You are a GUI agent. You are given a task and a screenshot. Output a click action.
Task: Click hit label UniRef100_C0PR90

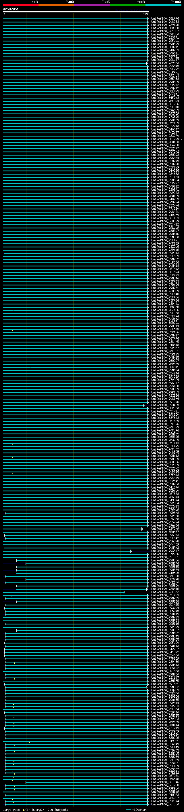coord(165,627)
